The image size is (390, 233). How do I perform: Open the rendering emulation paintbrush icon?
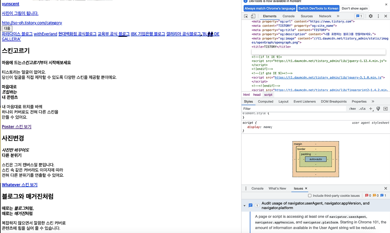378,109
